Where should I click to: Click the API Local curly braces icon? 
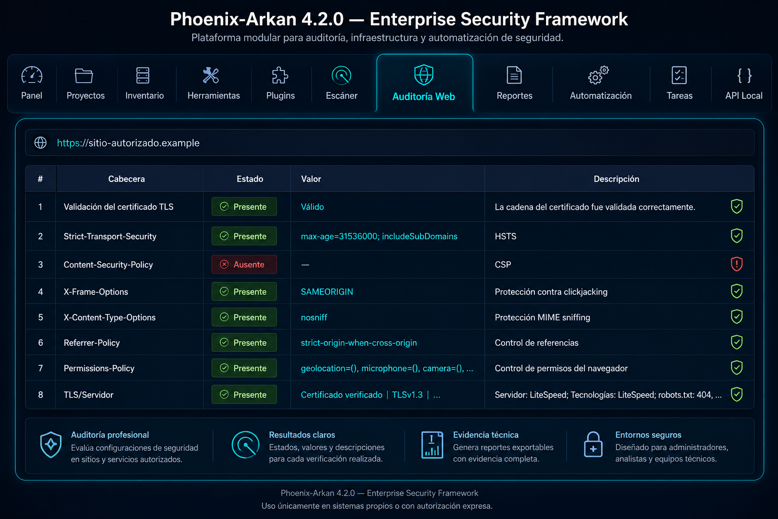[x=744, y=75]
